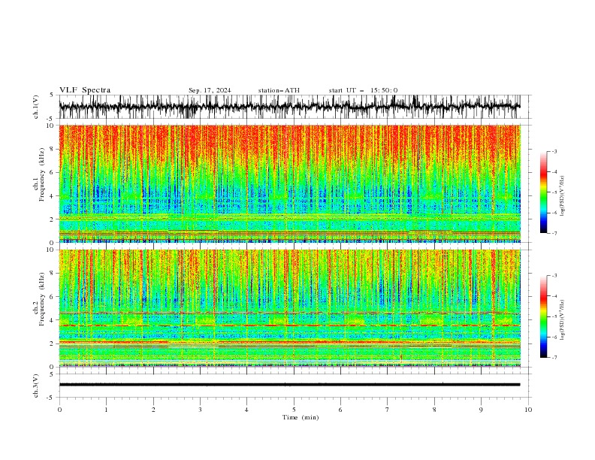595x460 pixels.
Task: Click the "station=ATH" header text
Action: pos(279,90)
